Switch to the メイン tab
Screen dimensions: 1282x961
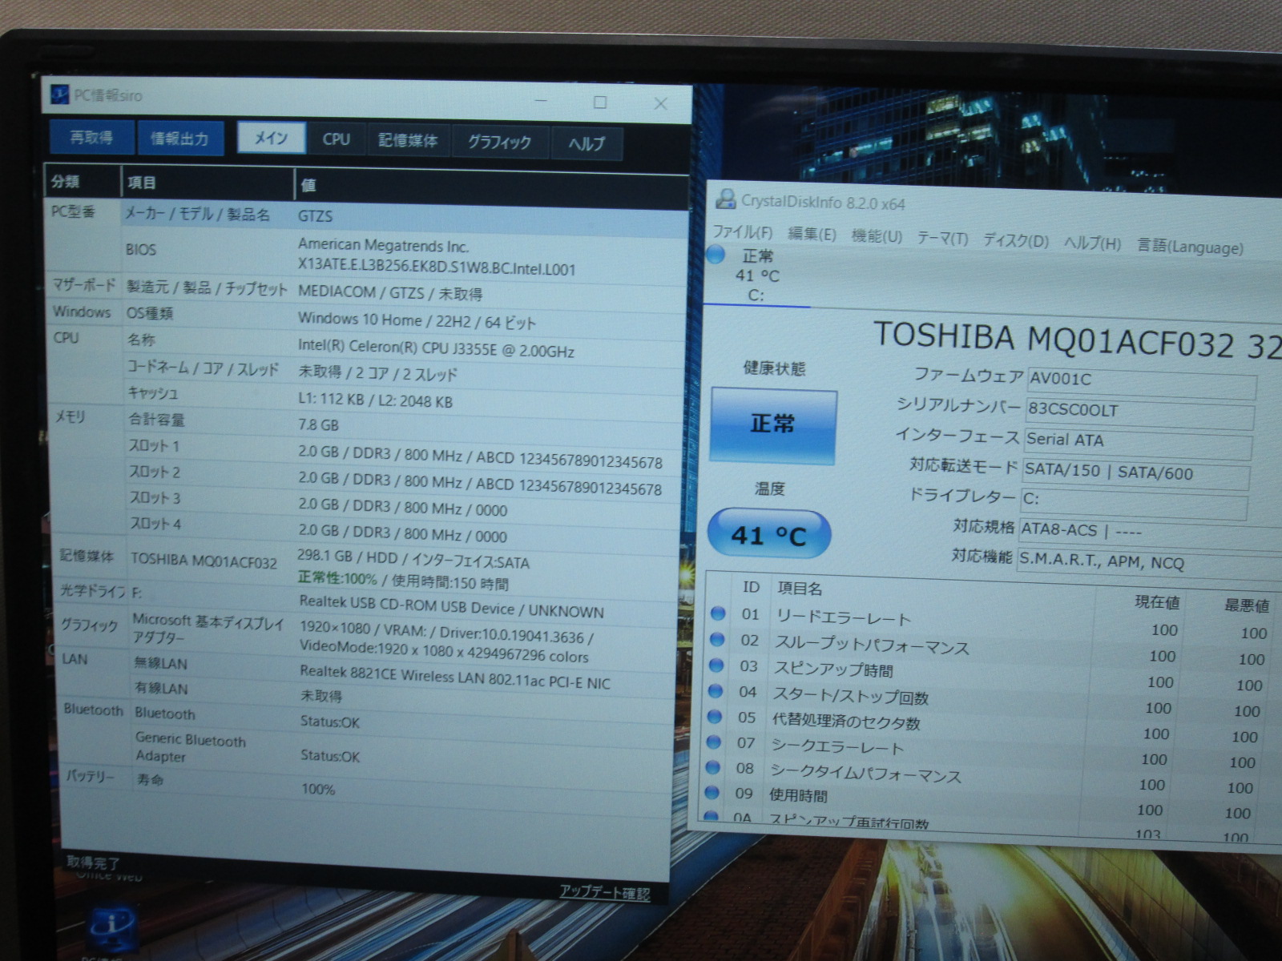[x=272, y=138]
